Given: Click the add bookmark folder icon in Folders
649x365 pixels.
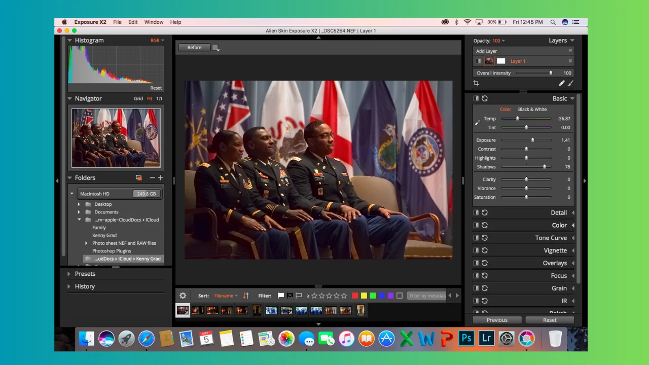Looking at the screenshot, I should coord(138,178).
